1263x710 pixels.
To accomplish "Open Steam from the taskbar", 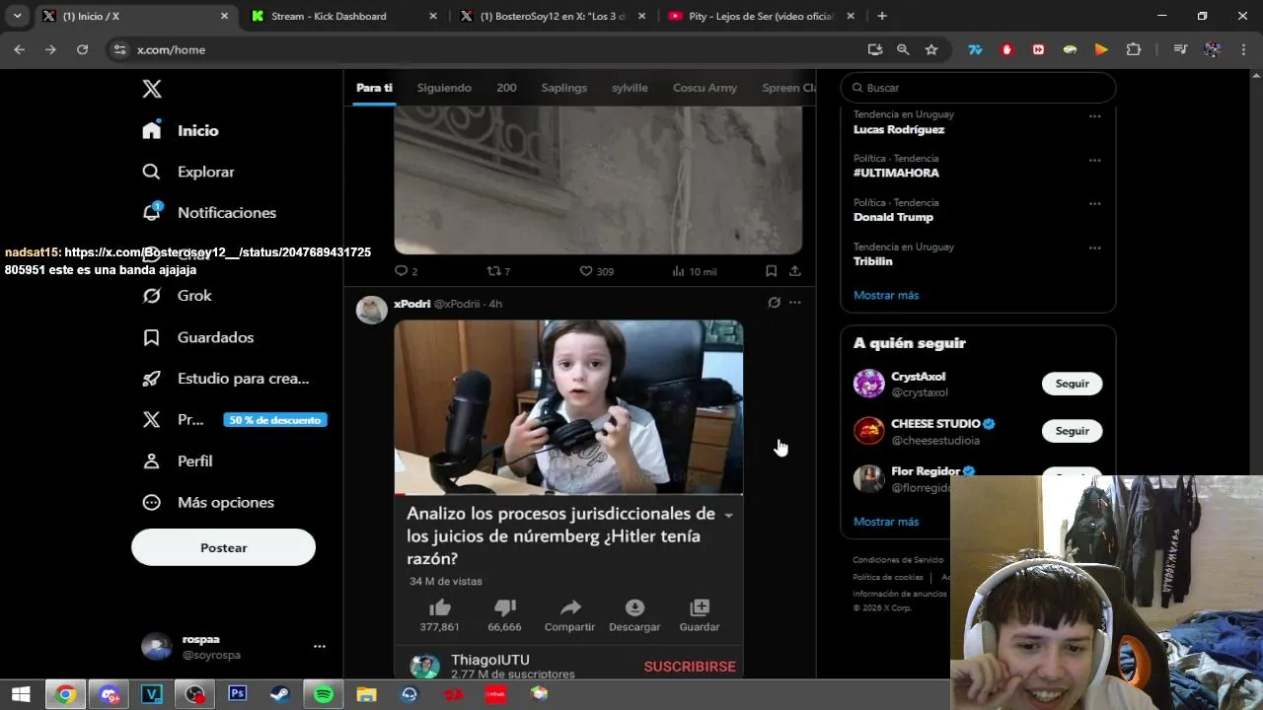I will tap(280, 694).
